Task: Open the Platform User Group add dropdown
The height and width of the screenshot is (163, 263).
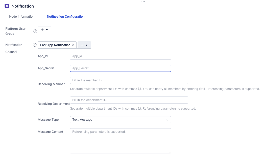Action: coord(44,30)
